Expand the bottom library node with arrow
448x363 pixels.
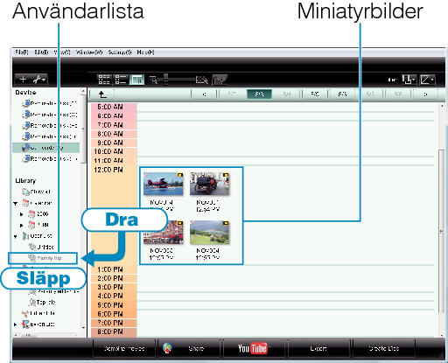15,324
